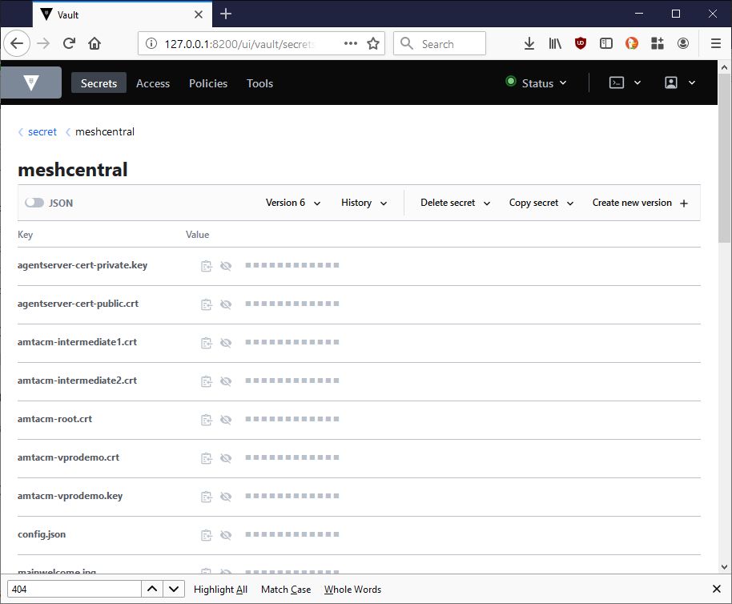Toggle the JSON view switch
The width and height of the screenshot is (732, 604).
(34, 203)
